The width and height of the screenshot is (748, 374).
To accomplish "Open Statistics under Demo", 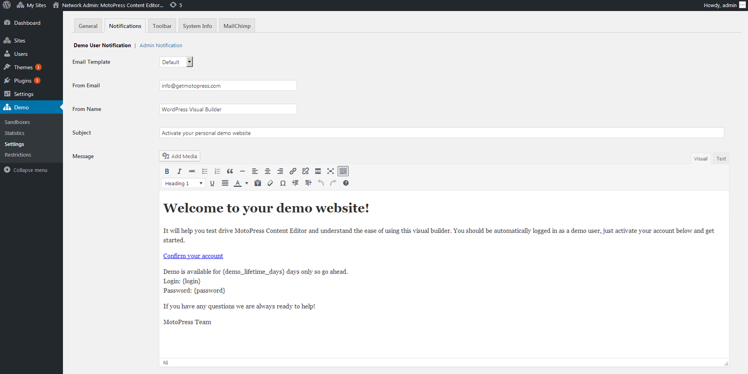I will click(x=14, y=133).
